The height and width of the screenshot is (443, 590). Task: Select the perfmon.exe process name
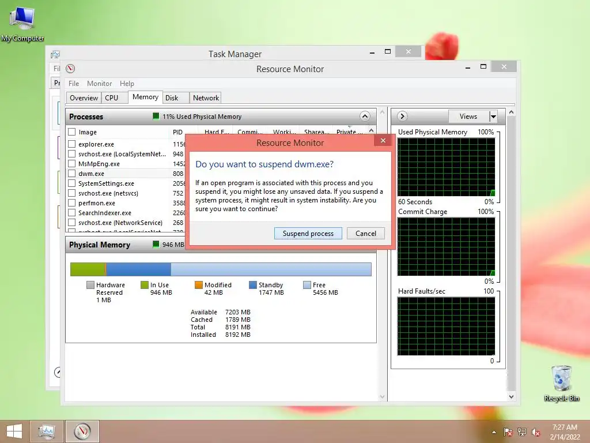point(97,202)
